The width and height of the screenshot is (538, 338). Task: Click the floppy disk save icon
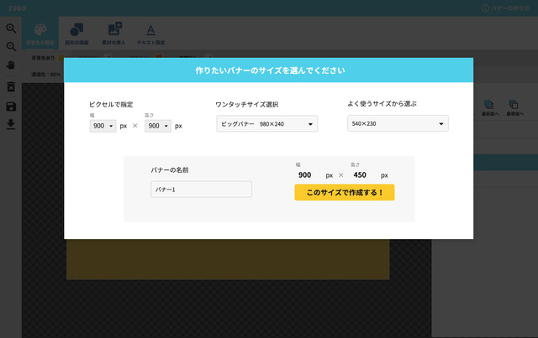11,107
